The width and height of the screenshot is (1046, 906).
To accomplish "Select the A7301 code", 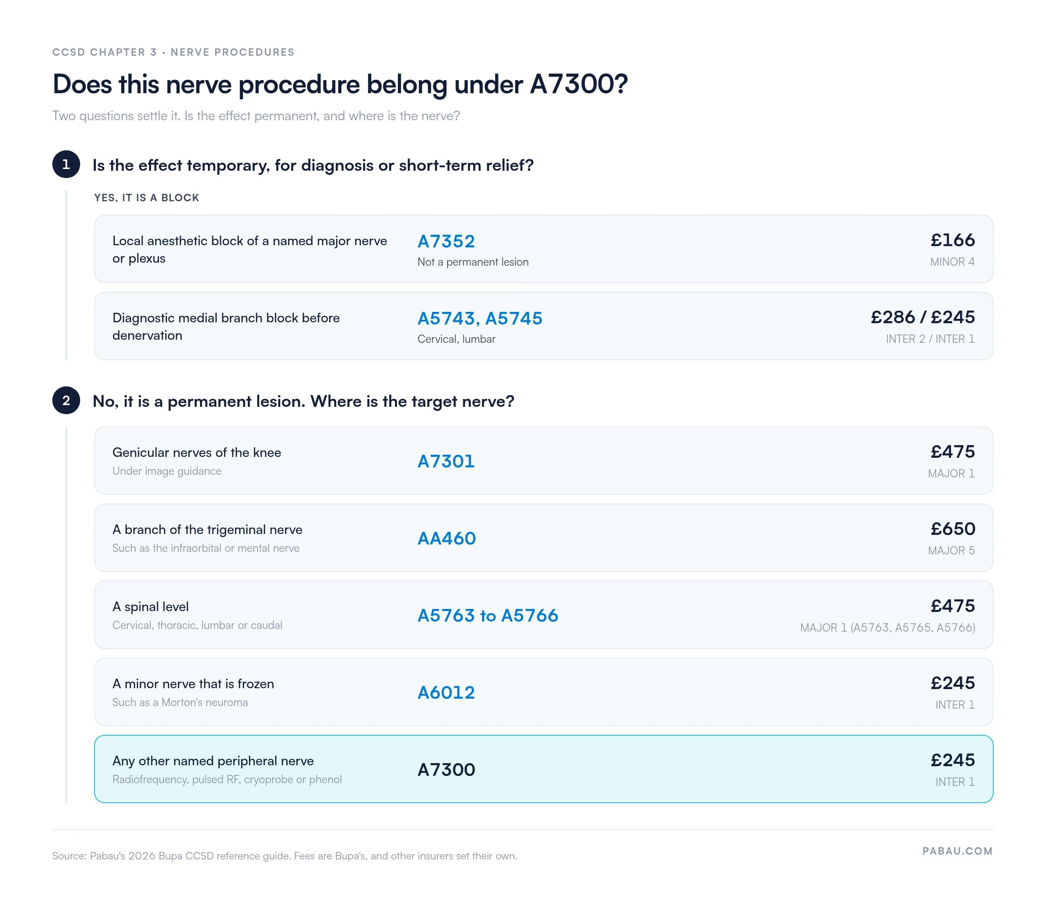I will (445, 462).
